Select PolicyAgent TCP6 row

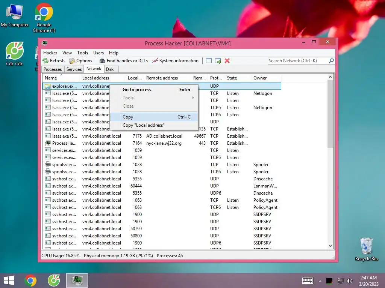pyautogui.click(x=162, y=207)
